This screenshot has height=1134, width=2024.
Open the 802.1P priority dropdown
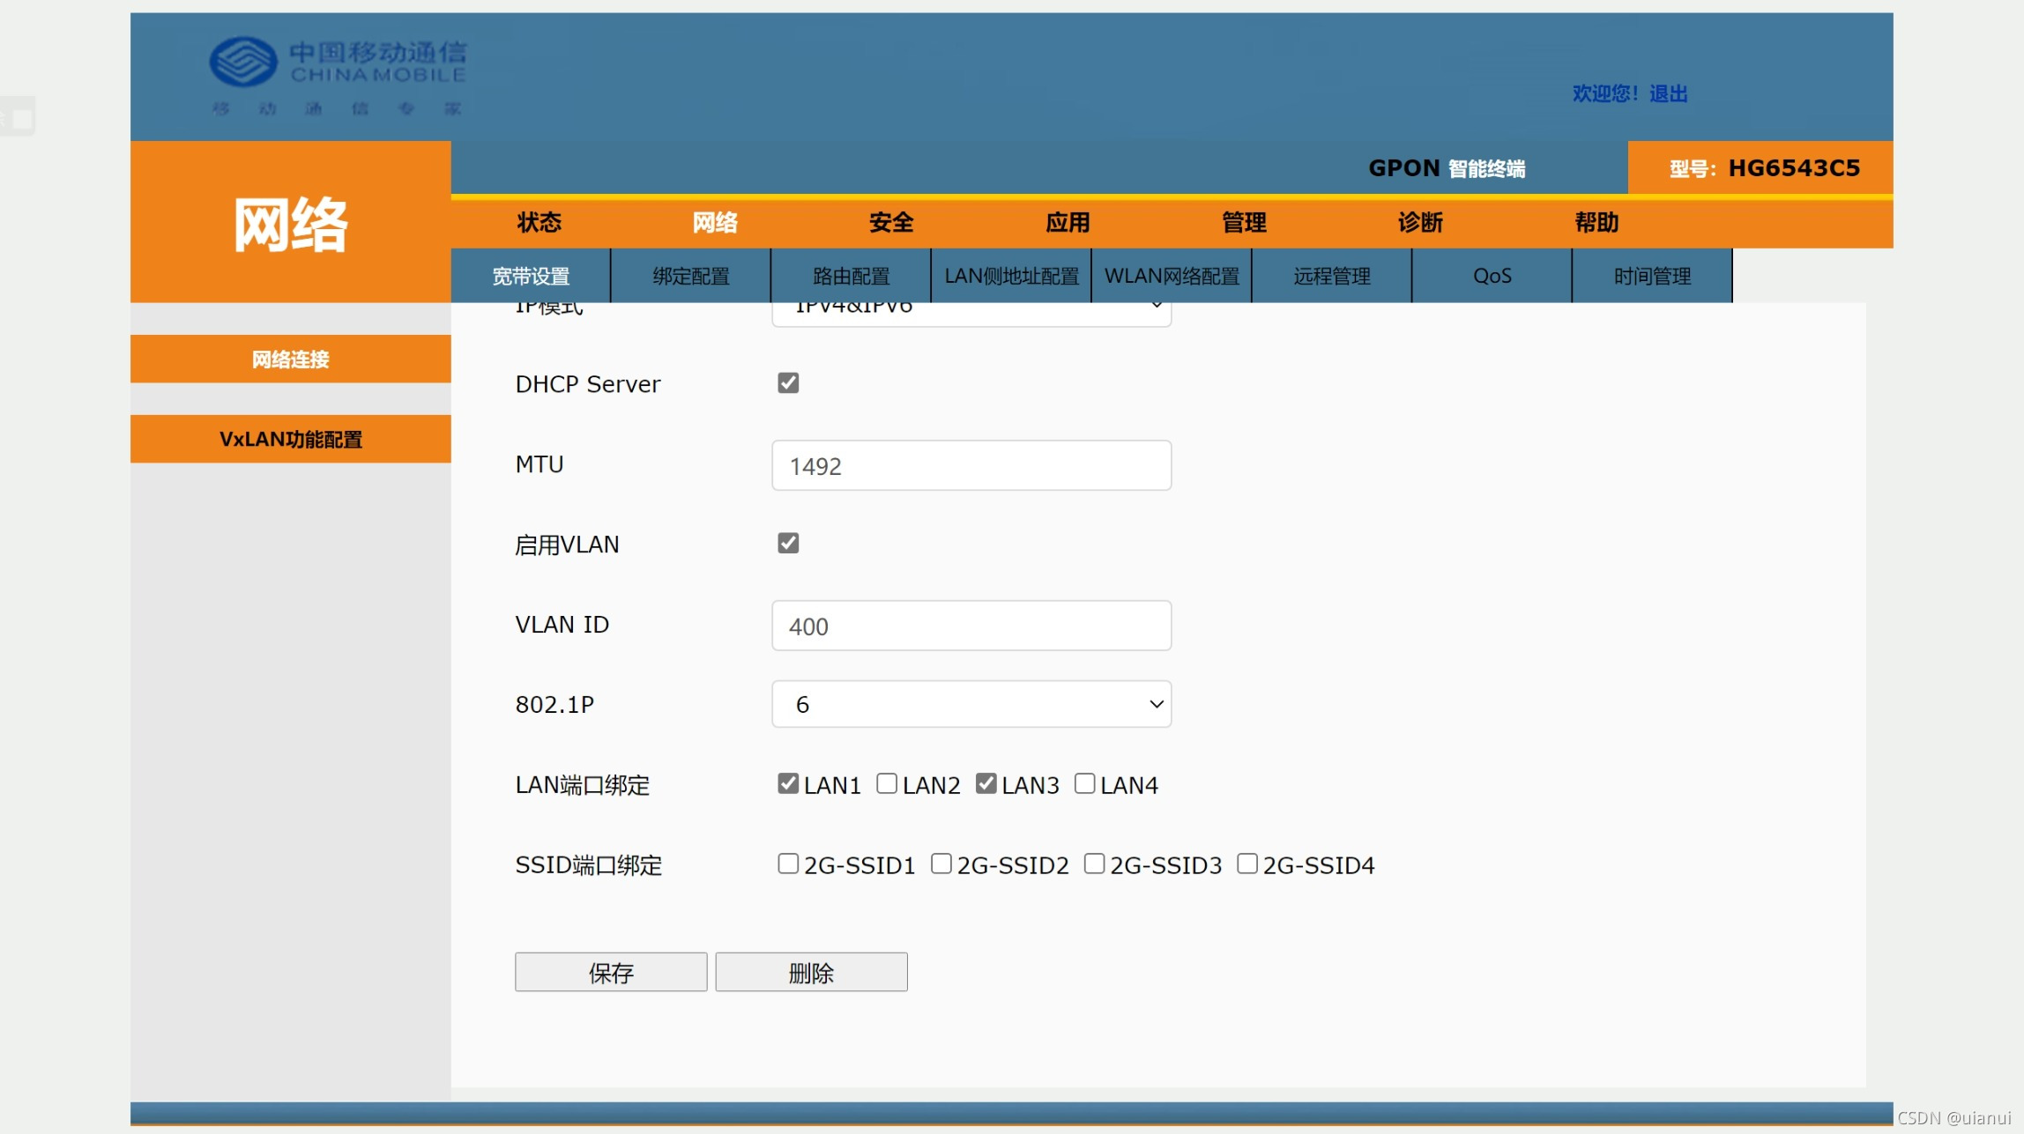971,704
